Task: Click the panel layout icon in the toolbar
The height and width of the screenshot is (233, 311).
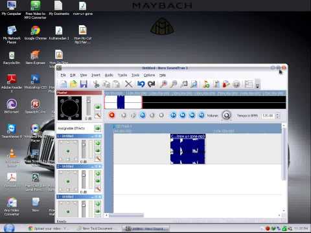Action: 249,84
